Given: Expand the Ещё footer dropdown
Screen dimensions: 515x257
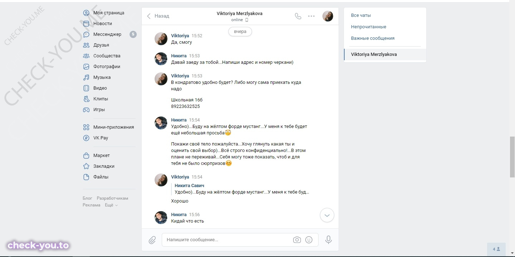Looking at the screenshot, I should point(111,205).
